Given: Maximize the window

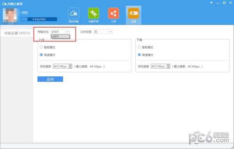Looking at the screenshot, I should 224,3.
